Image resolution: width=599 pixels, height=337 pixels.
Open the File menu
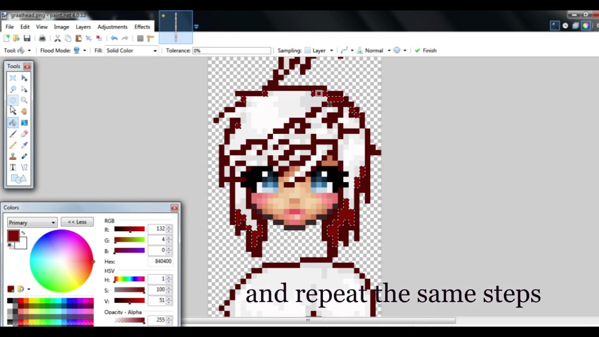click(x=9, y=27)
